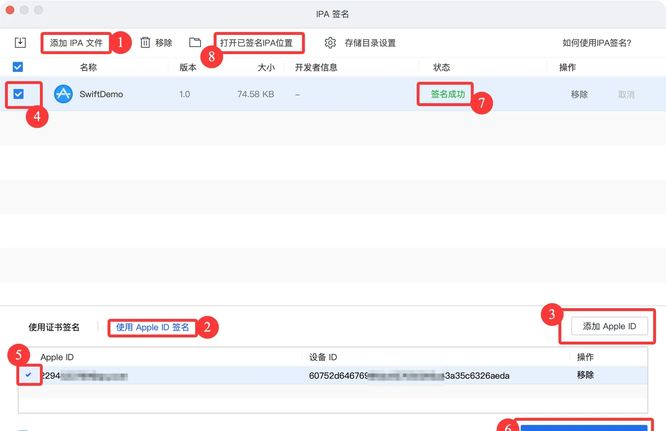Click the 添加 Apple ID button
666x431 pixels.
click(609, 326)
